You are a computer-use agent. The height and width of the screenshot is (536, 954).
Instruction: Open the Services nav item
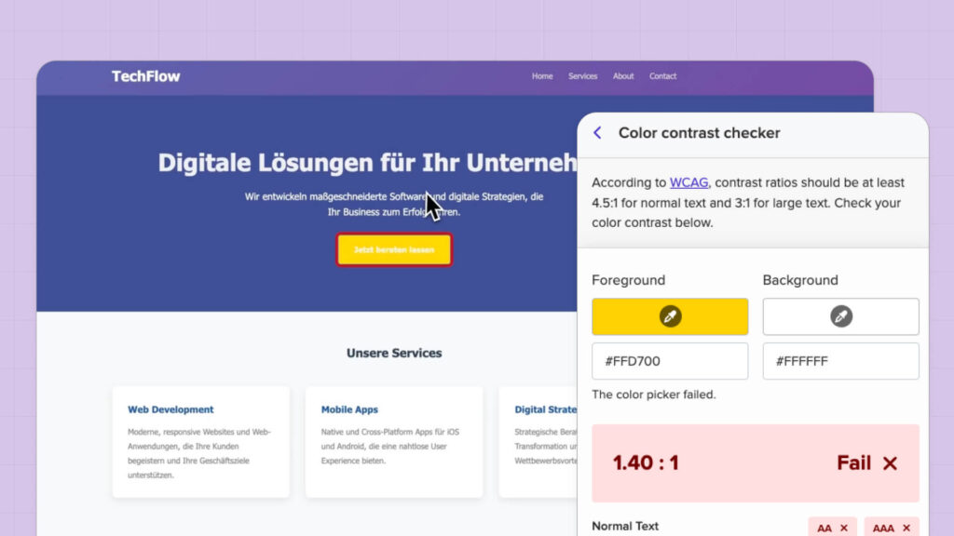point(583,76)
